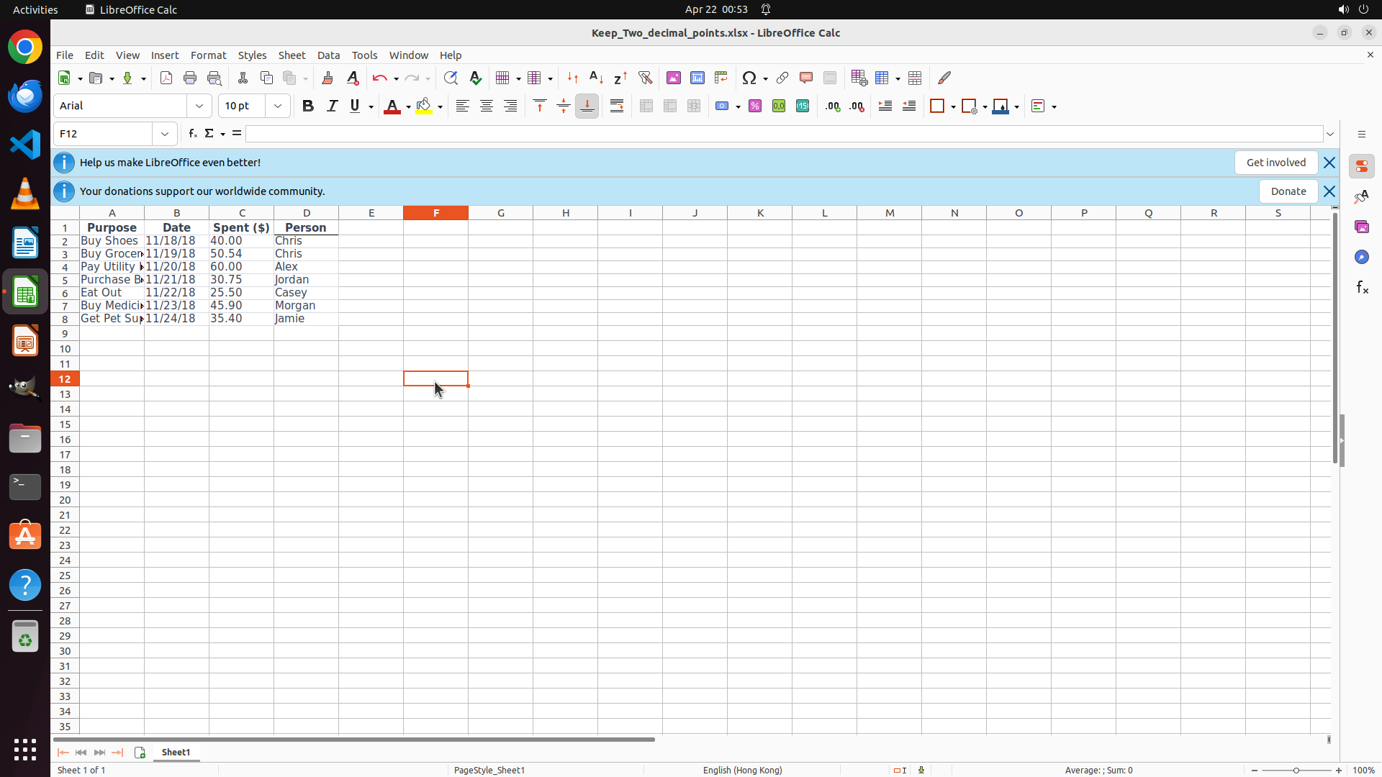1382x777 pixels.
Task: Toggle Italic formatting
Action: (x=332, y=106)
